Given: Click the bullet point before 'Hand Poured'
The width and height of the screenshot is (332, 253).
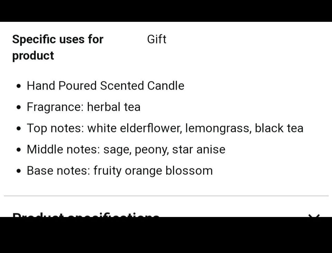Looking at the screenshot, I should [x=19, y=86].
